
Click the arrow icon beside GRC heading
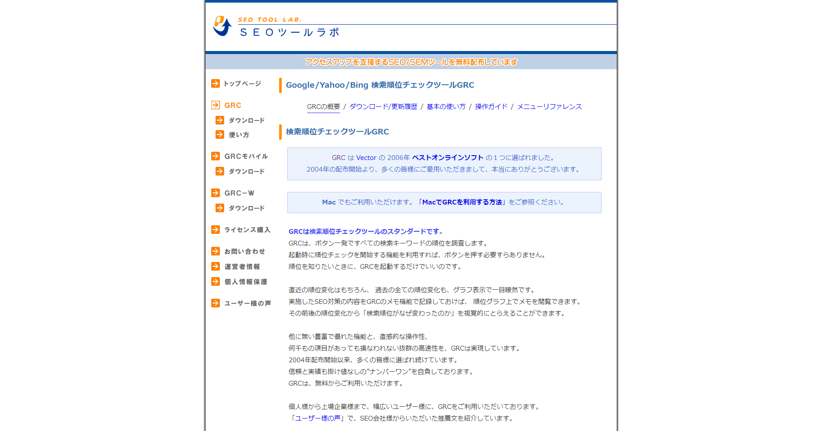pyautogui.click(x=216, y=105)
